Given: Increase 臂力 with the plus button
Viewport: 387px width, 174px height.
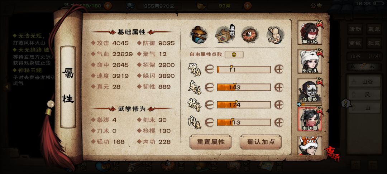Looking at the screenshot, I should pyautogui.click(x=279, y=69).
